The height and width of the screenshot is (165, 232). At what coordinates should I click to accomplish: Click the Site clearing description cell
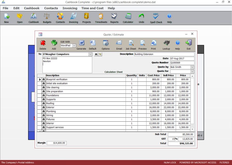click(86, 87)
